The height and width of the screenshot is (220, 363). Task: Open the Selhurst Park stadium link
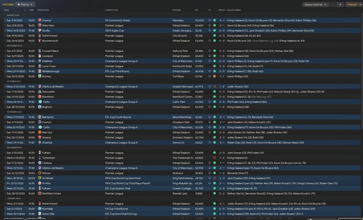(x=180, y=51)
